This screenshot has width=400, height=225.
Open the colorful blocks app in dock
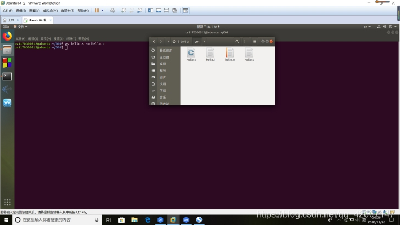point(7,63)
